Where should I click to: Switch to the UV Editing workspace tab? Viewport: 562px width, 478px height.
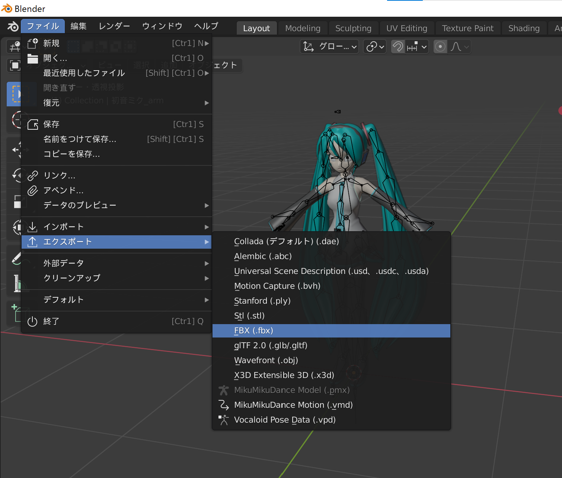pyautogui.click(x=407, y=28)
